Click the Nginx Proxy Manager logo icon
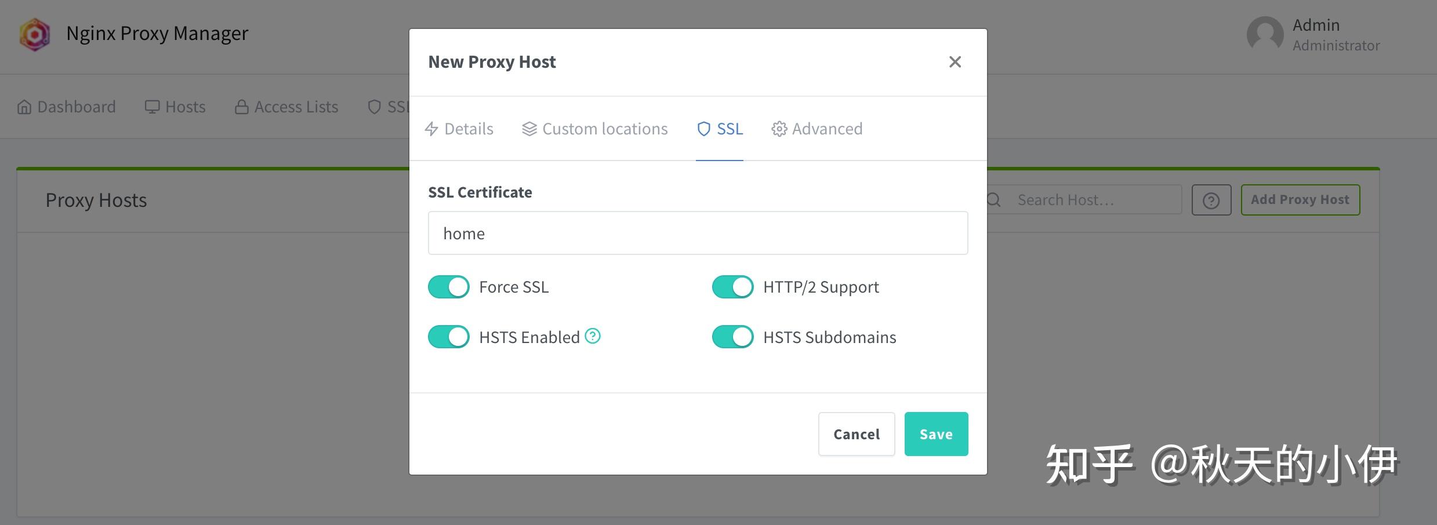 [x=35, y=35]
